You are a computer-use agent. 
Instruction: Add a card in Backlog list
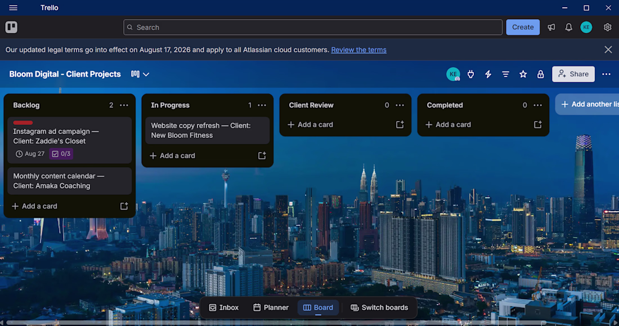point(34,206)
